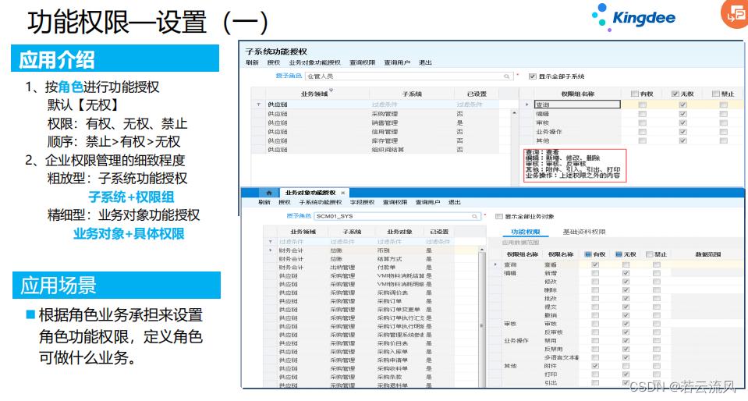Click the 数据范围 column header
Screen dimensions: 748x401
707,254
